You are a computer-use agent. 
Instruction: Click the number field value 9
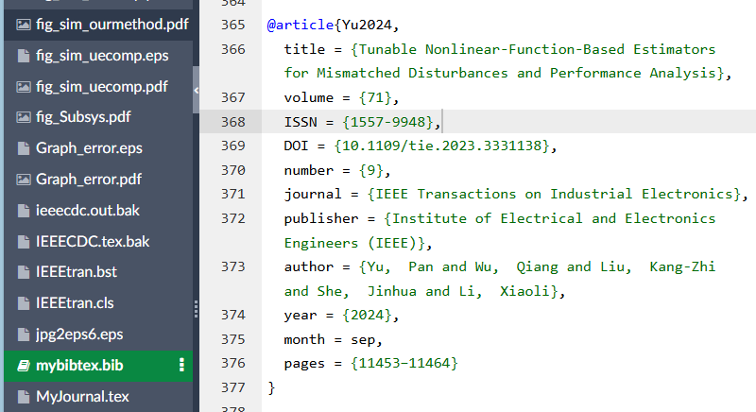click(371, 171)
